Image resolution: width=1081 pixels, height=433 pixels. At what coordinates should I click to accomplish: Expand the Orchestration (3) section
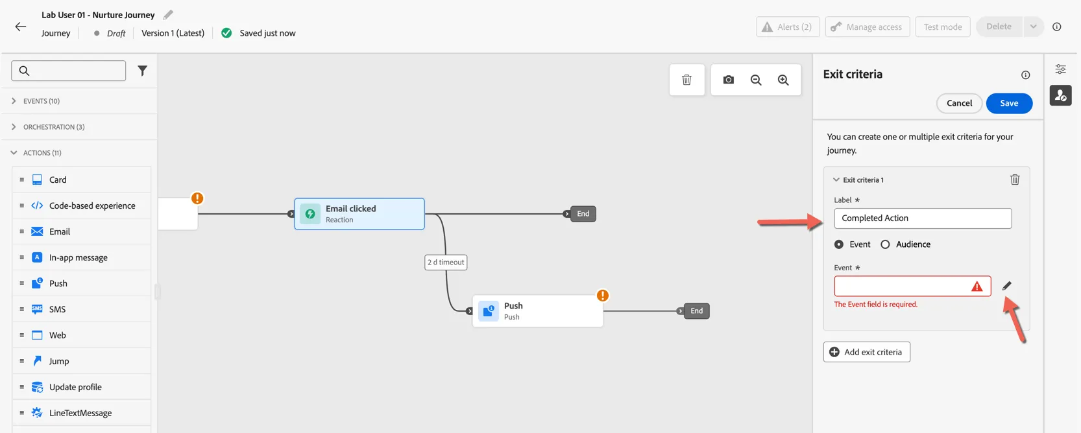tap(14, 127)
